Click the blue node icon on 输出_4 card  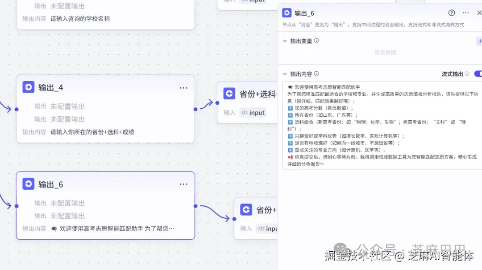pyautogui.click(x=28, y=87)
